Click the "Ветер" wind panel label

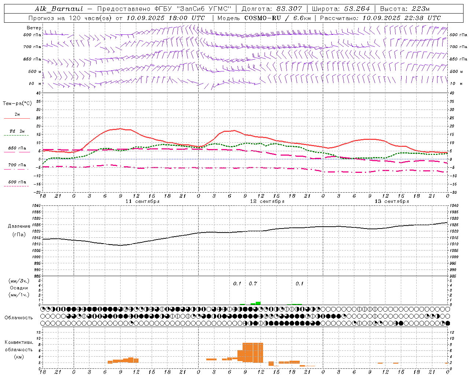tap(34, 28)
